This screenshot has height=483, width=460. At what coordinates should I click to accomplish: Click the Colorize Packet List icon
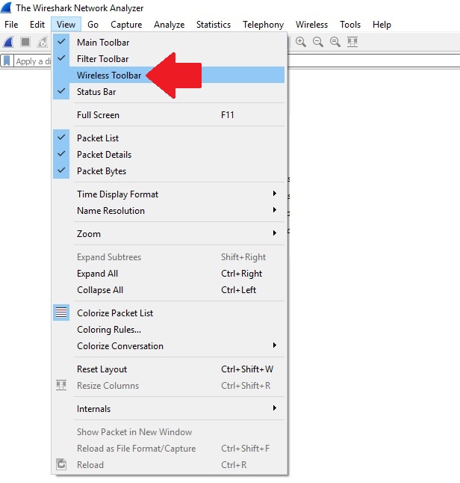pyautogui.click(x=61, y=313)
